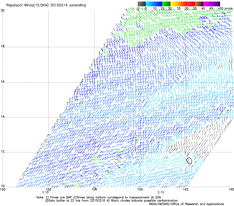The image size is (234, 206).
Task: Click the latitude label '14'
Action: point(3,117)
